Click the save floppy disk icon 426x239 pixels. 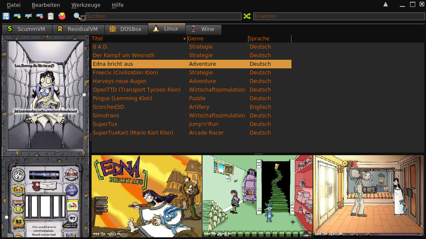tap(6, 16)
